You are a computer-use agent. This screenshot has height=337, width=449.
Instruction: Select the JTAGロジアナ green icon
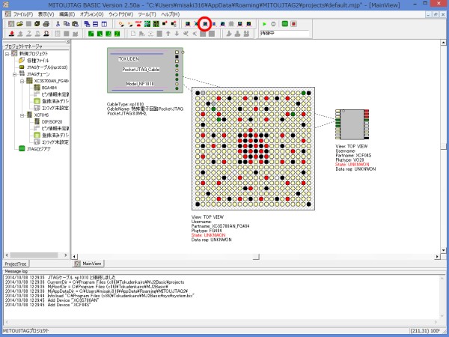20,149
